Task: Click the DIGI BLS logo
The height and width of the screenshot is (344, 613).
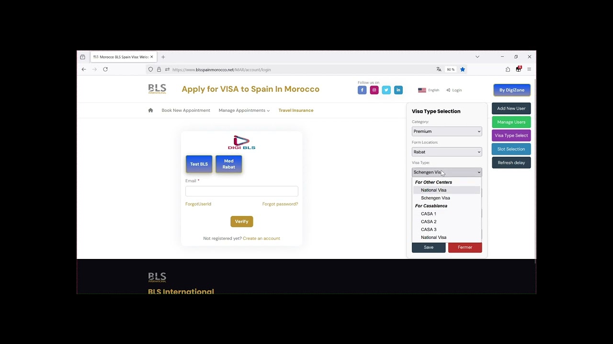Action: tap(241, 142)
